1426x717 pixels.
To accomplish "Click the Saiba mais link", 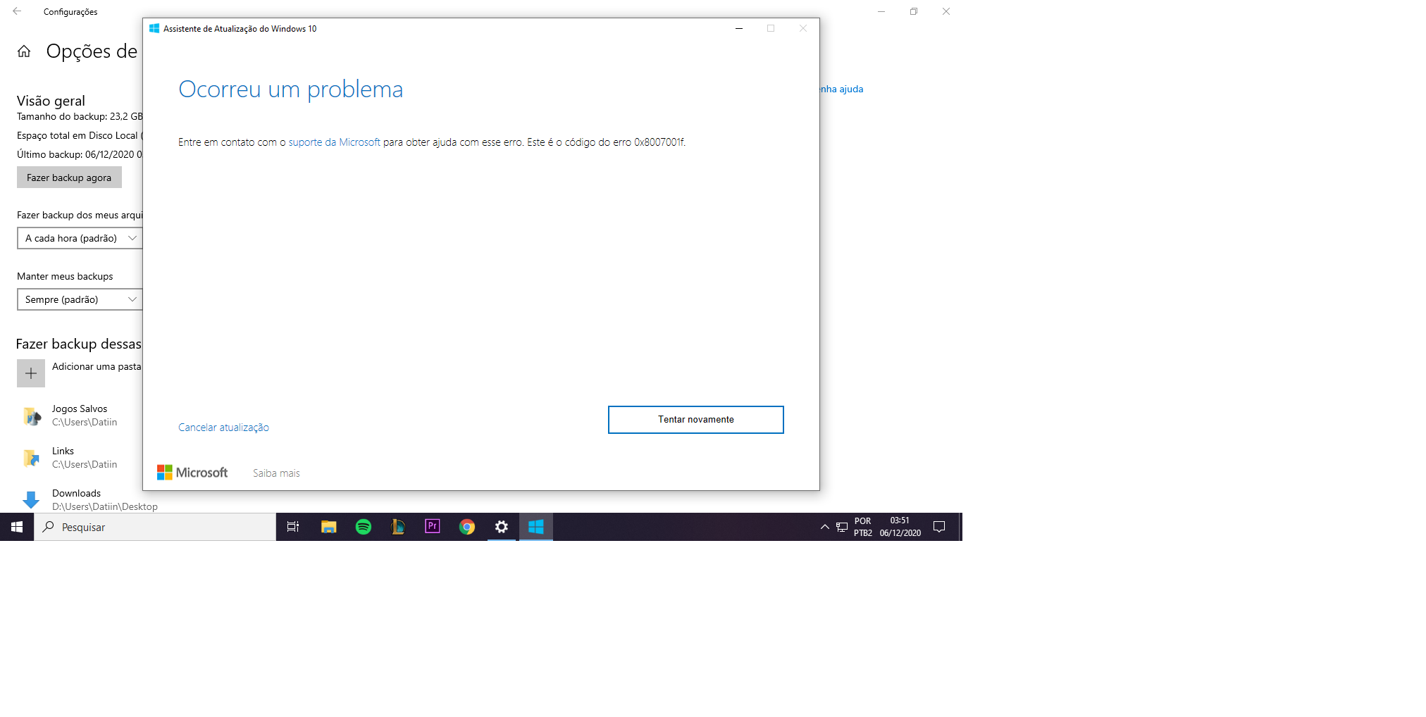I will click(x=276, y=473).
